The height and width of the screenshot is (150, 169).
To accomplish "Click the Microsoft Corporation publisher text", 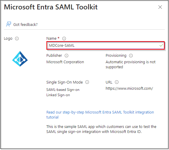I will point(65,62).
